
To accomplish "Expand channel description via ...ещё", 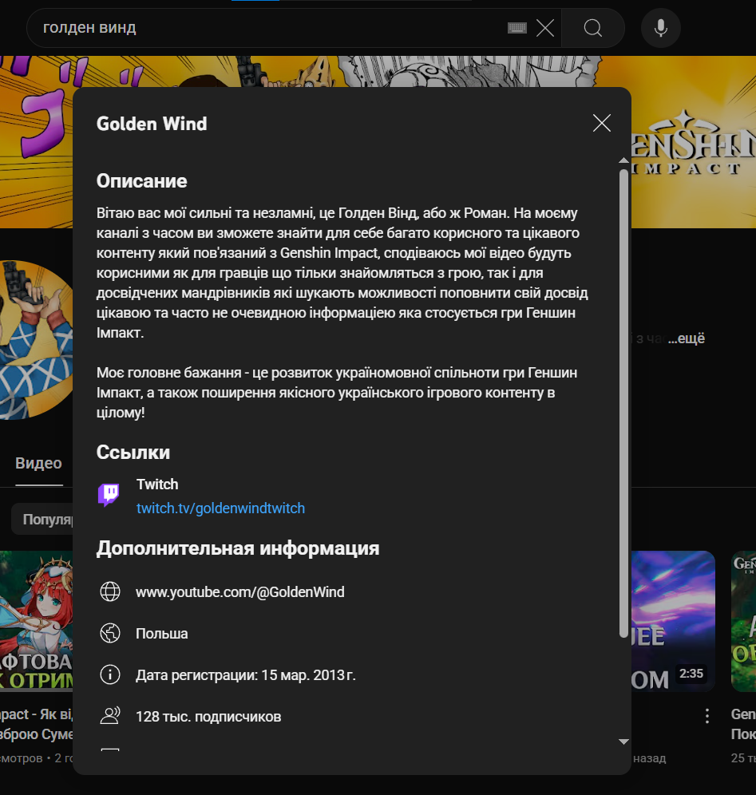I will pos(686,338).
